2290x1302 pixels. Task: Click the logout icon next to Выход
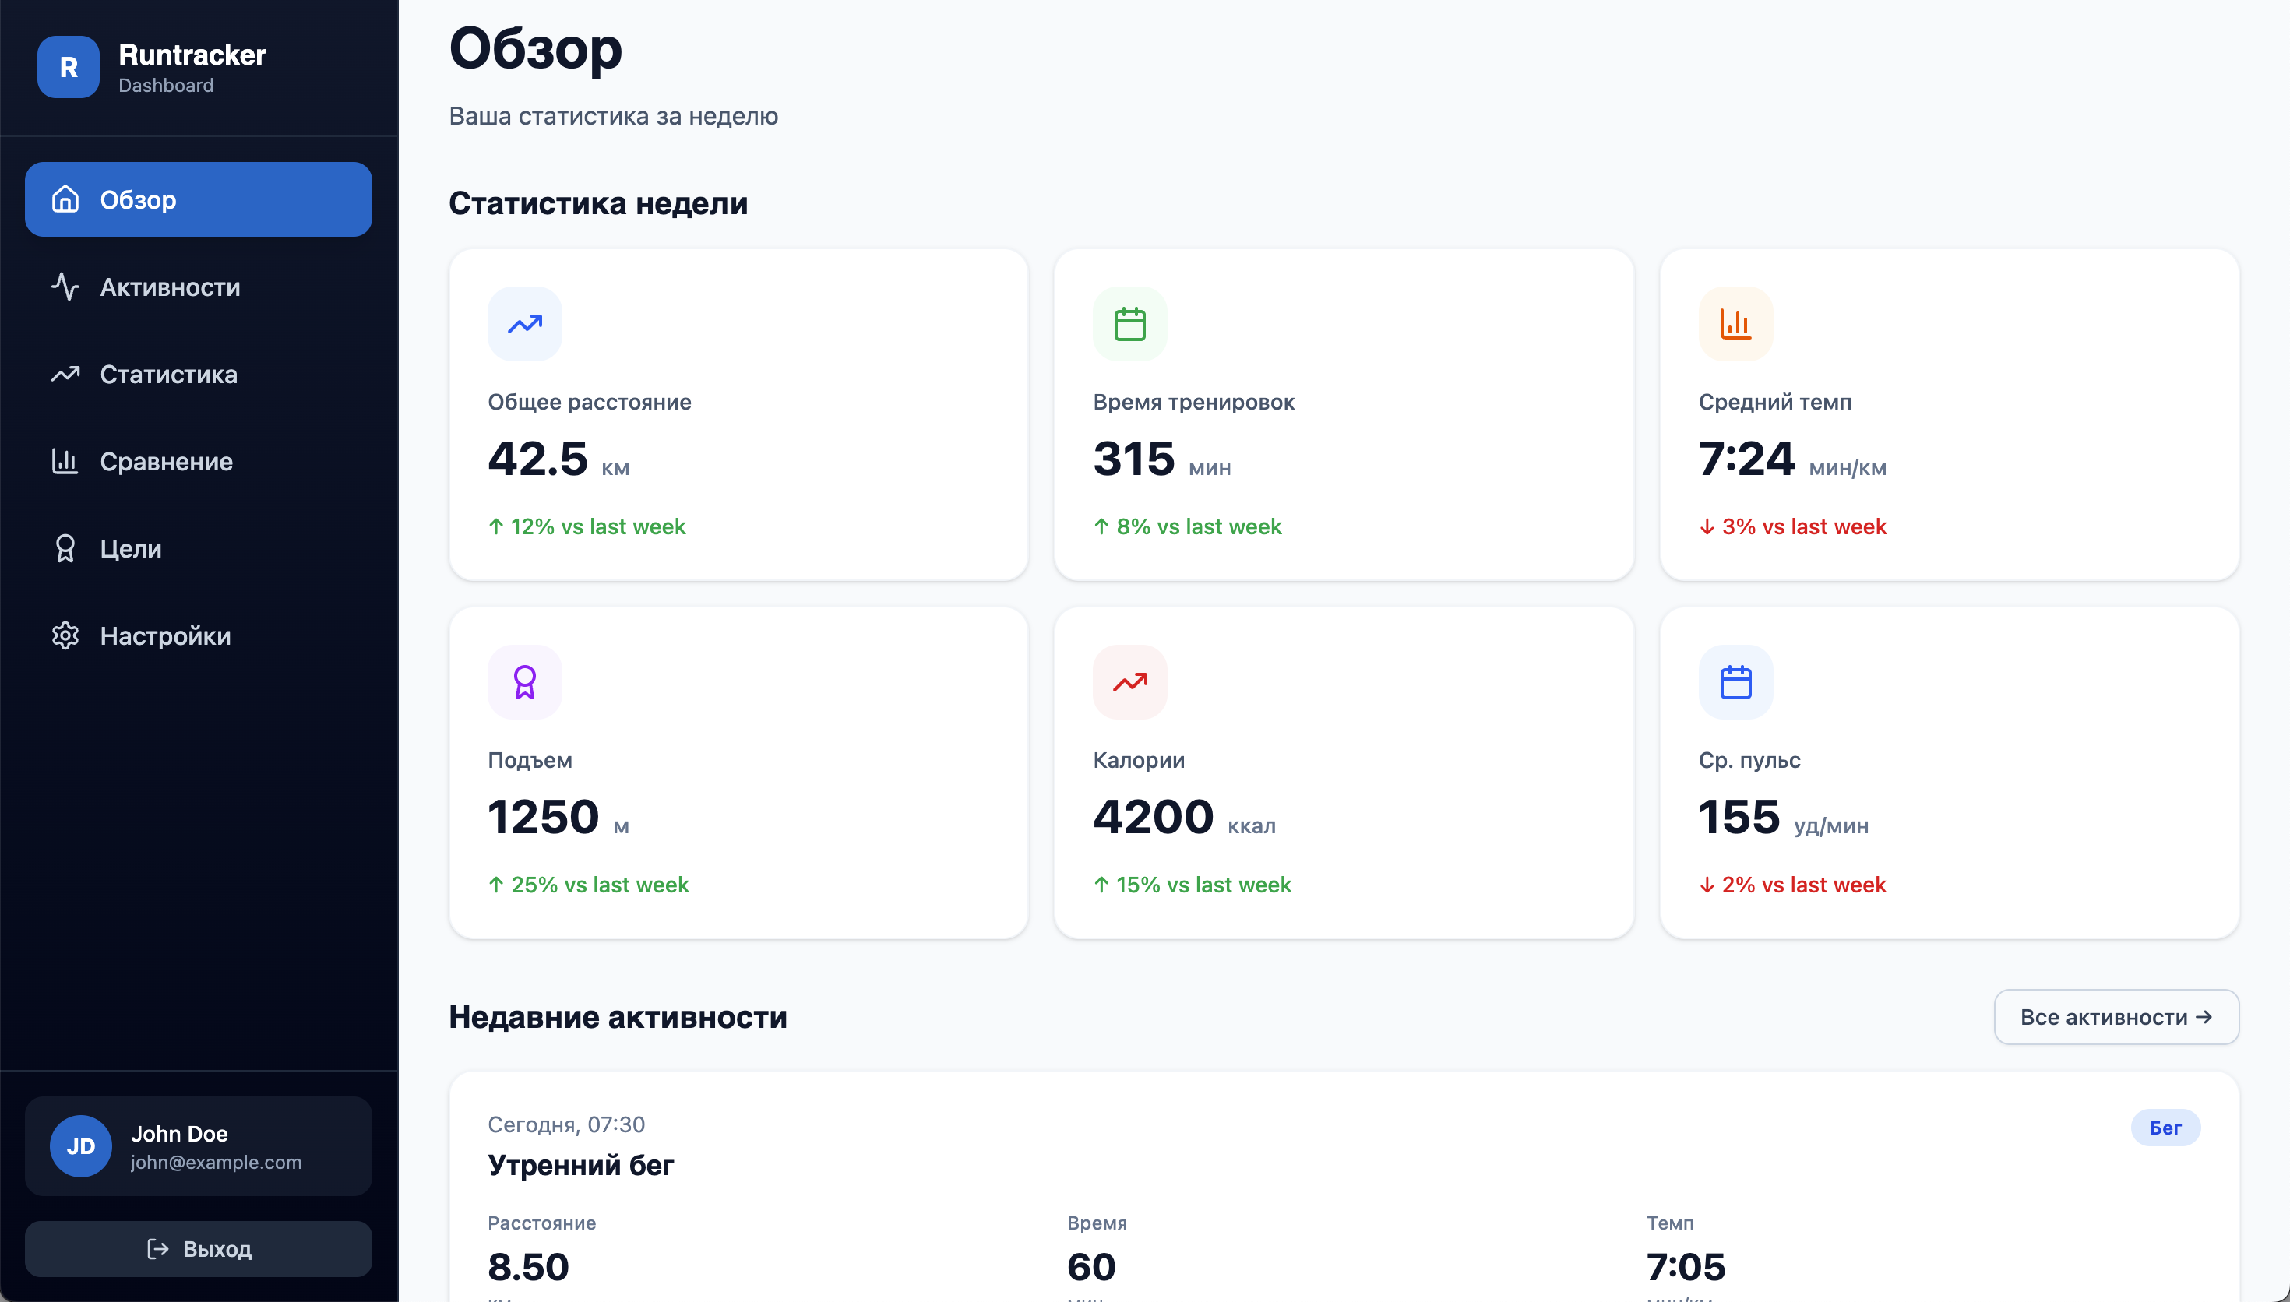coord(156,1248)
